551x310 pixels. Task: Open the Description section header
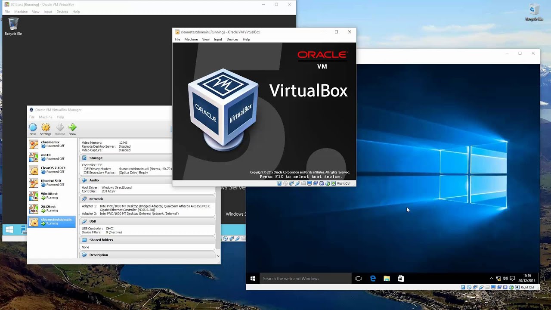147,255
